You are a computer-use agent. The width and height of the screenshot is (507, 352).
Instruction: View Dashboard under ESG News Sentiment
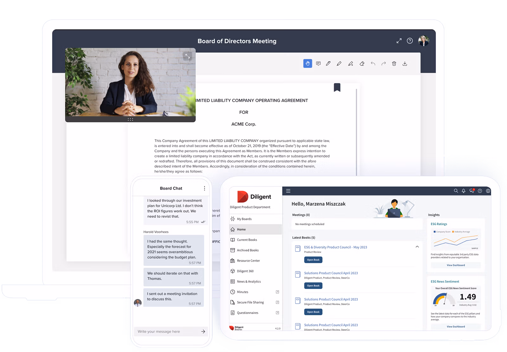(456, 326)
